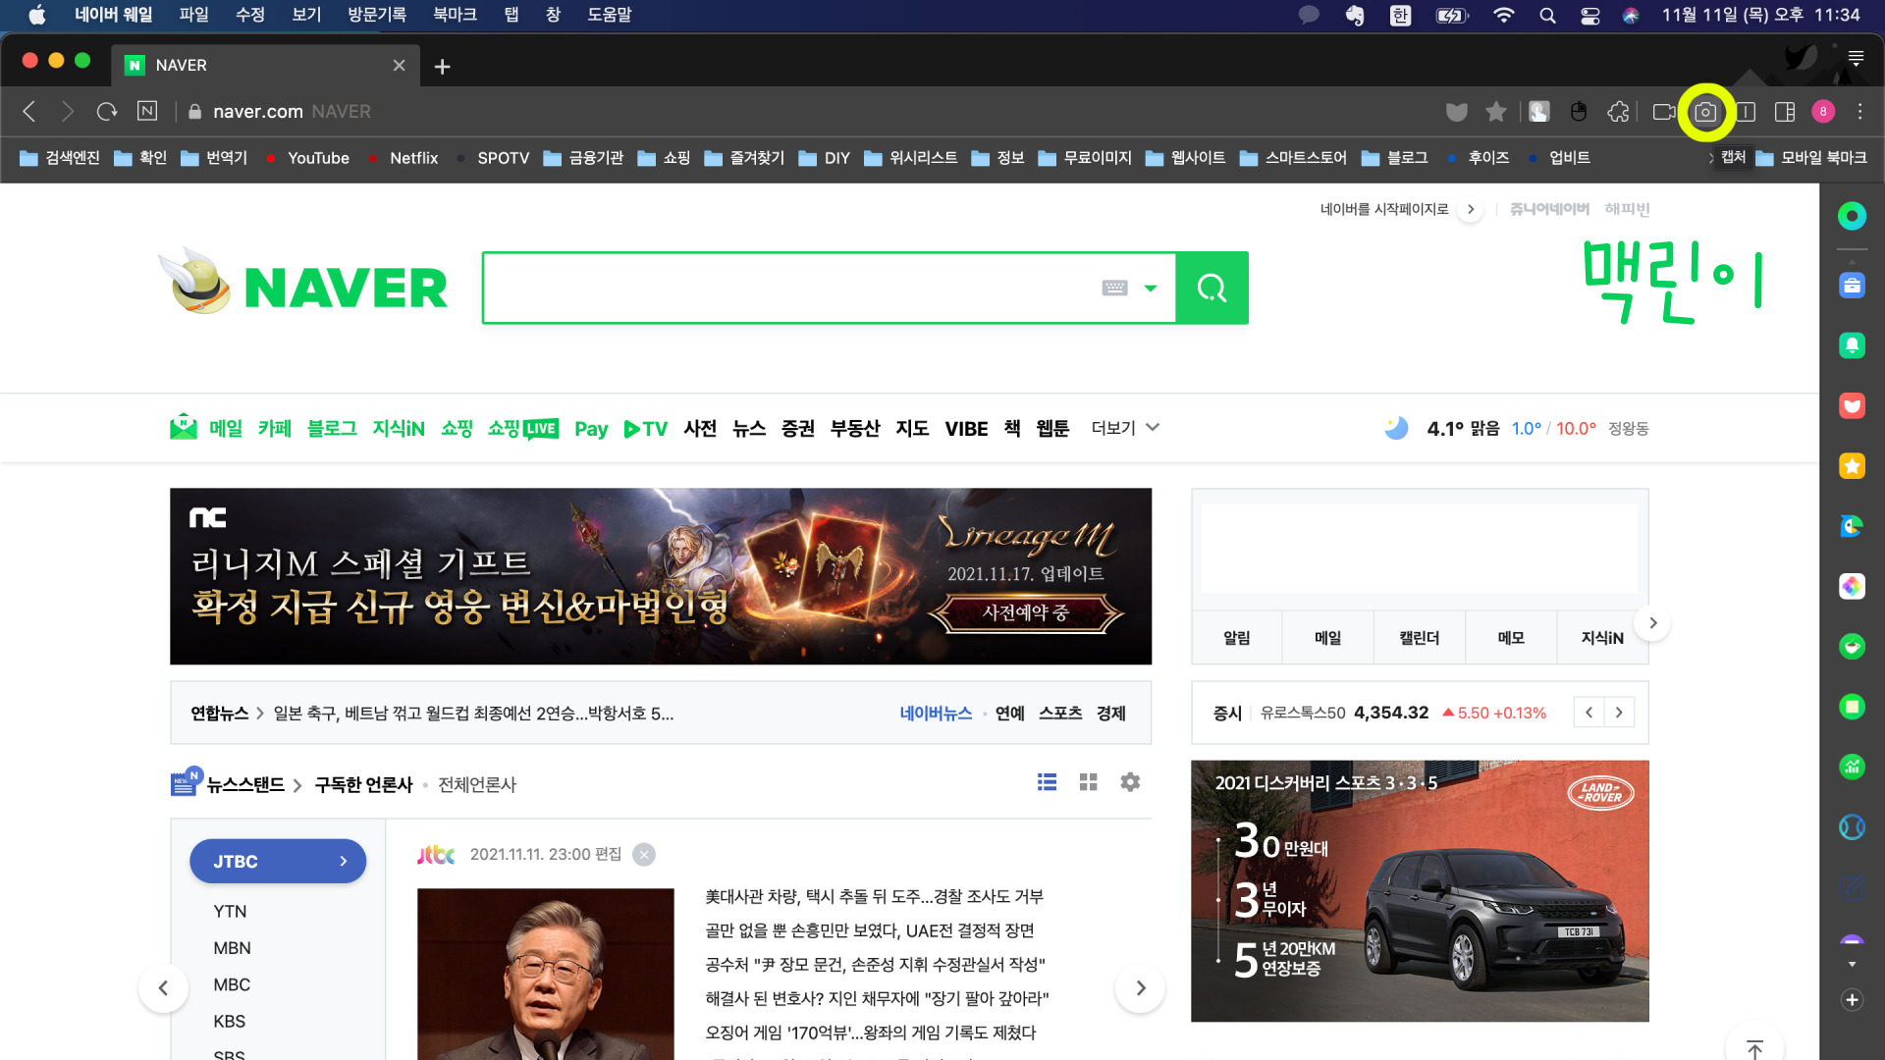Image resolution: width=1885 pixels, height=1060 pixels.
Task: Open the 모바일 북마크 folder
Action: pos(1811,158)
